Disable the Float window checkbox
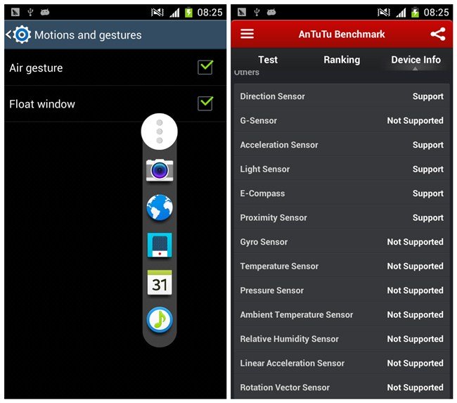 pos(205,103)
